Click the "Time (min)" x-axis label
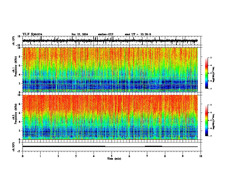 coord(114,159)
